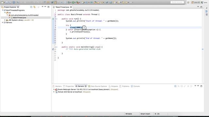Maximize the Project Explorer panel
This screenshot has height=117, width=209.
49,7
